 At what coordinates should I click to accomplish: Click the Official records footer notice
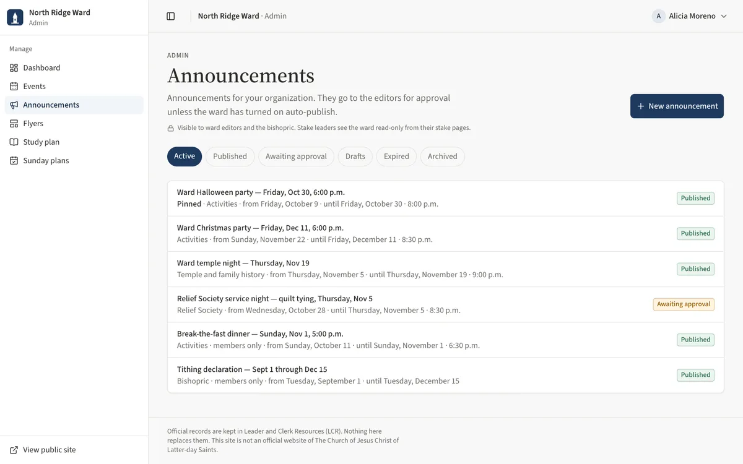[x=283, y=440]
